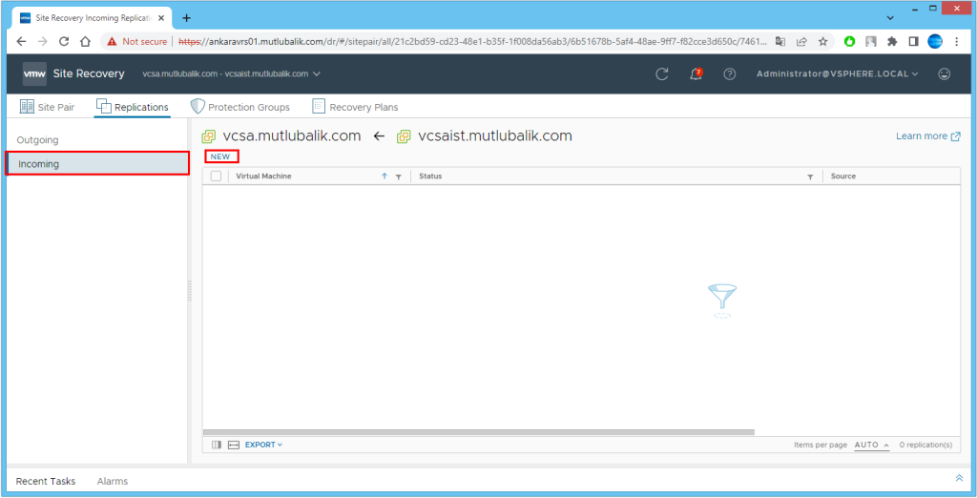Open the browser extensions puzzle icon

coord(892,42)
